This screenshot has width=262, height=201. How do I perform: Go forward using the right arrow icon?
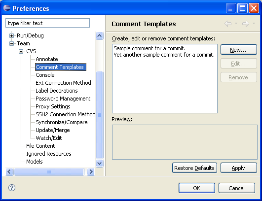pyautogui.click(x=246, y=24)
